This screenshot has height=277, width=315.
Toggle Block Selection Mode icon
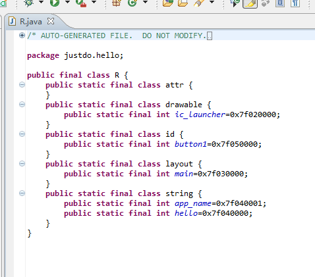(280, 3)
